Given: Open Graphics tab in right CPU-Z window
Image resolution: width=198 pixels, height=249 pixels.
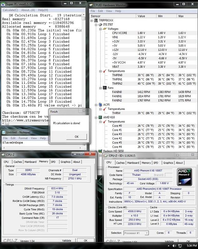Looking at the screenshot, I should [x=168, y=163].
